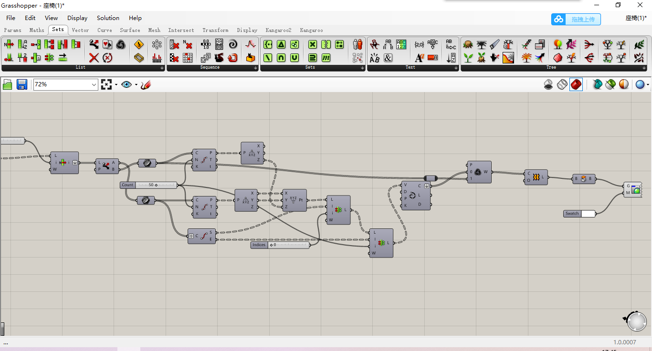
Task: Select the Simplify Tree saw tool
Action: coord(494,44)
